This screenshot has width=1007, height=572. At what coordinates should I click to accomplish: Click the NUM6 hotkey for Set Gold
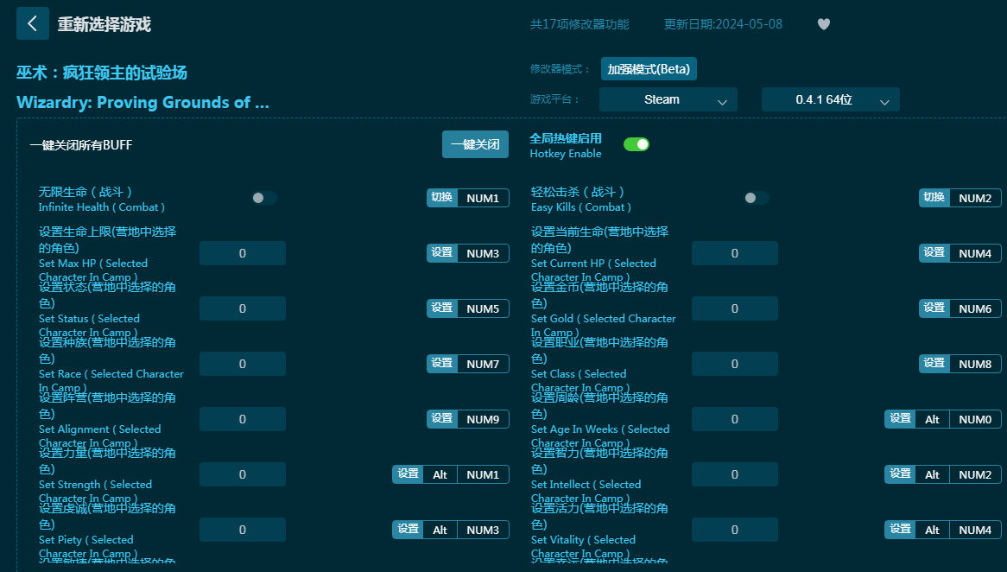[975, 308]
